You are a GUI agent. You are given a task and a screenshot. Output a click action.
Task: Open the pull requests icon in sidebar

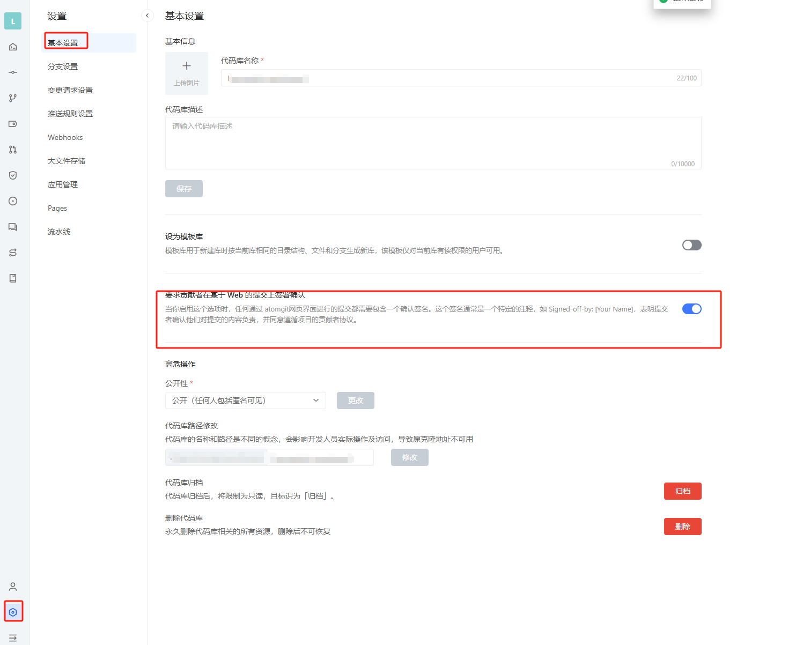coord(13,150)
